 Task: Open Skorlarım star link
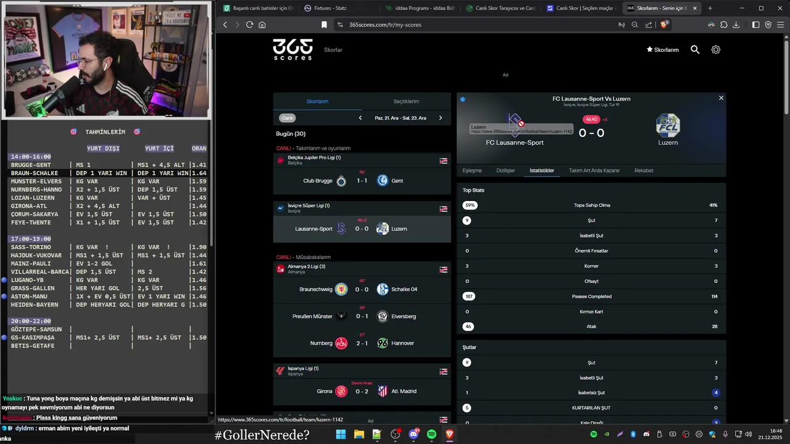click(662, 49)
